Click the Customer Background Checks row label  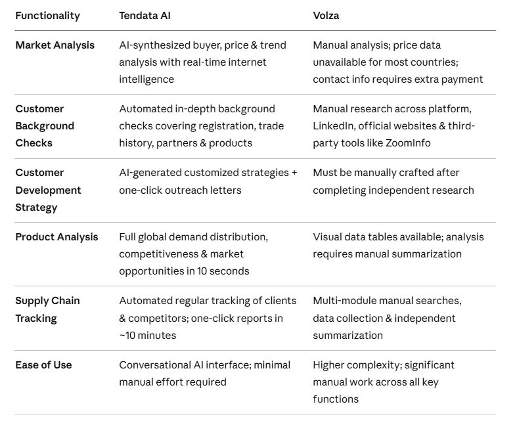tap(45, 126)
